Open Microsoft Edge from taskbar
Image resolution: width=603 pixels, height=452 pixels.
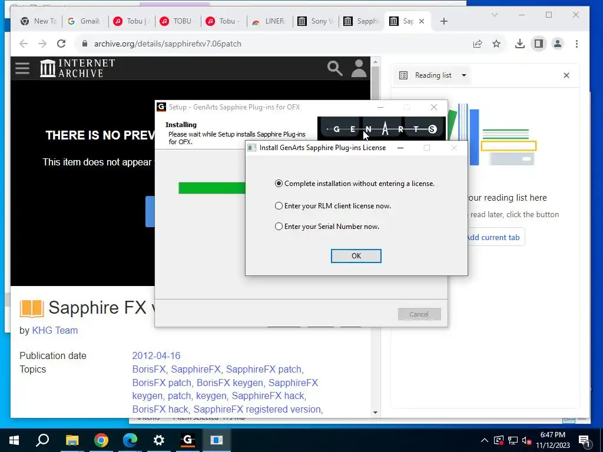click(x=130, y=440)
